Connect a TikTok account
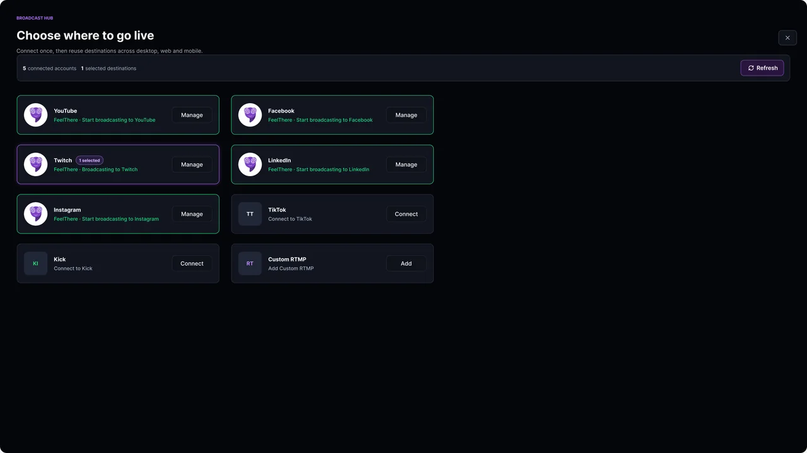The image size is (807, 453). tap(407, 214)
